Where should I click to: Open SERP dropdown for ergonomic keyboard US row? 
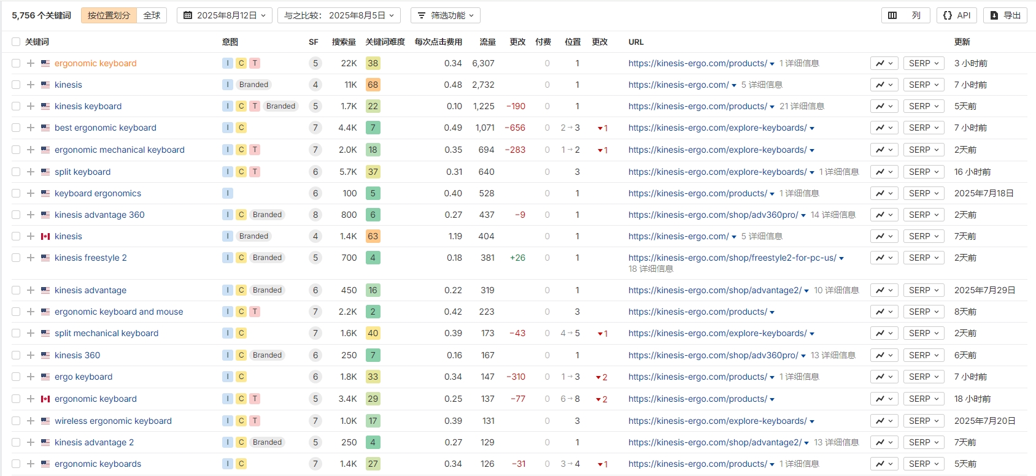click(924, 63)
